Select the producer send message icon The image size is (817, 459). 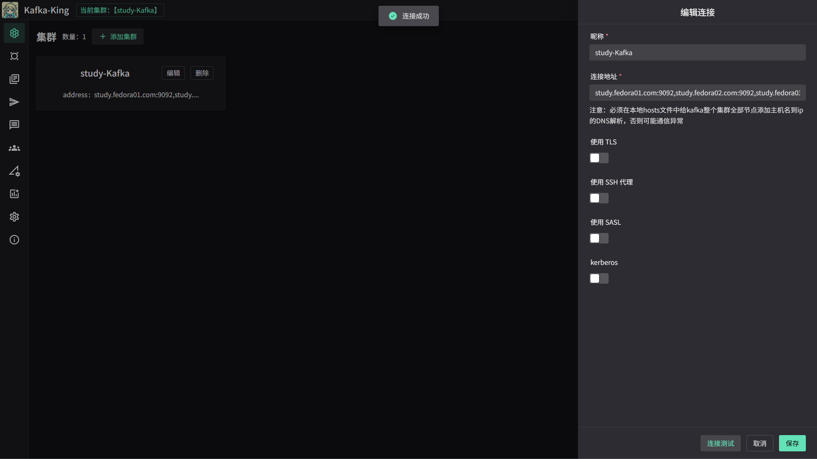click(14, 102)
